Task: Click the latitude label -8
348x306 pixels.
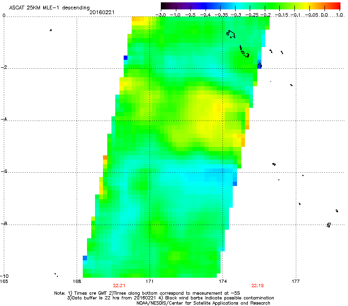Action: point(4,223)
